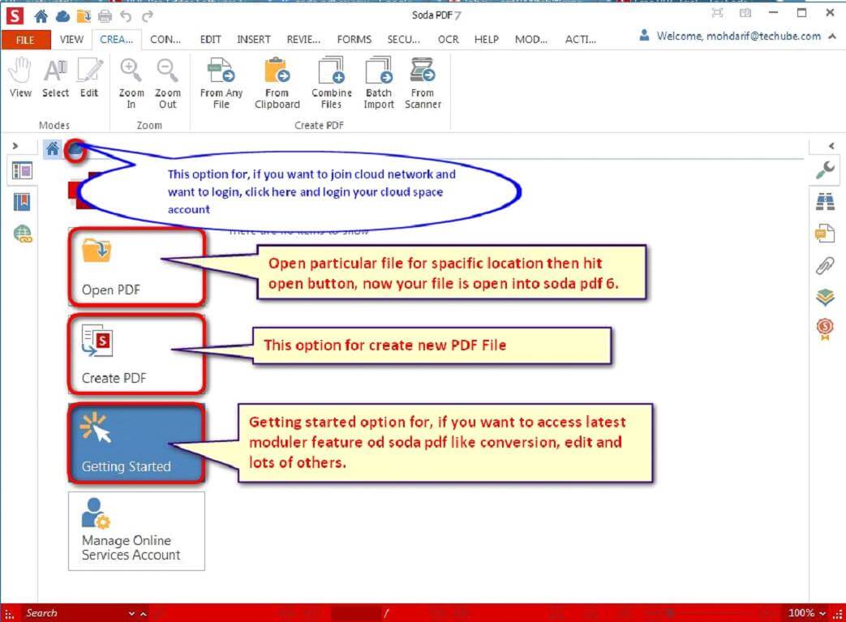The image size is (846, 622).
Task: Switch to the CON... ribbon tab
Action: pos(165,40)
